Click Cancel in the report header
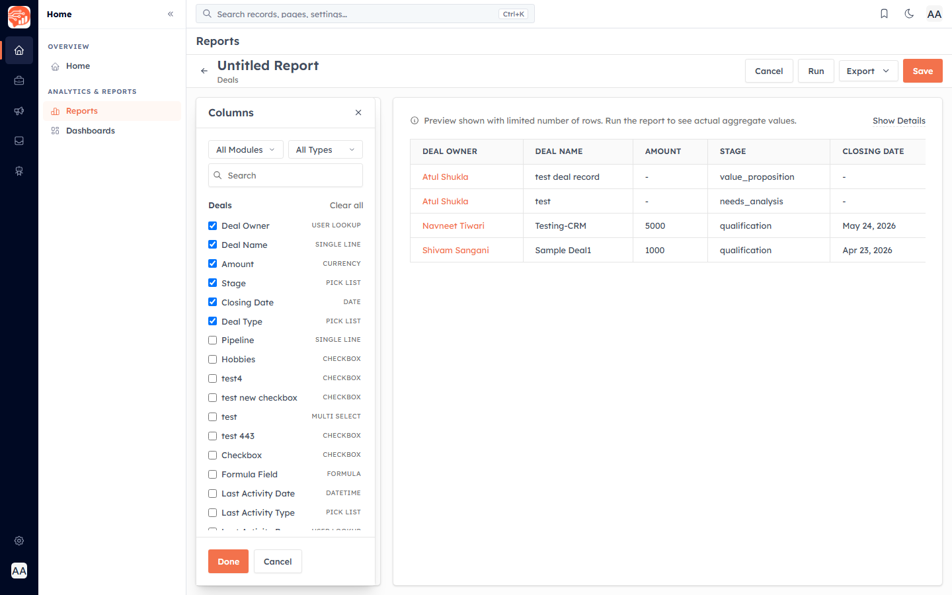 pyautogui.click(x=769, y=71)
